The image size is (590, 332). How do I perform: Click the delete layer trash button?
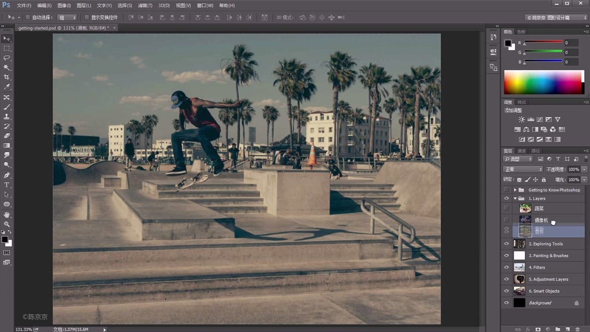(x=577, y=329)
